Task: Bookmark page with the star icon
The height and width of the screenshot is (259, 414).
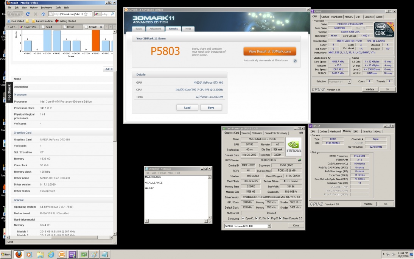Action: click(86, 14)
